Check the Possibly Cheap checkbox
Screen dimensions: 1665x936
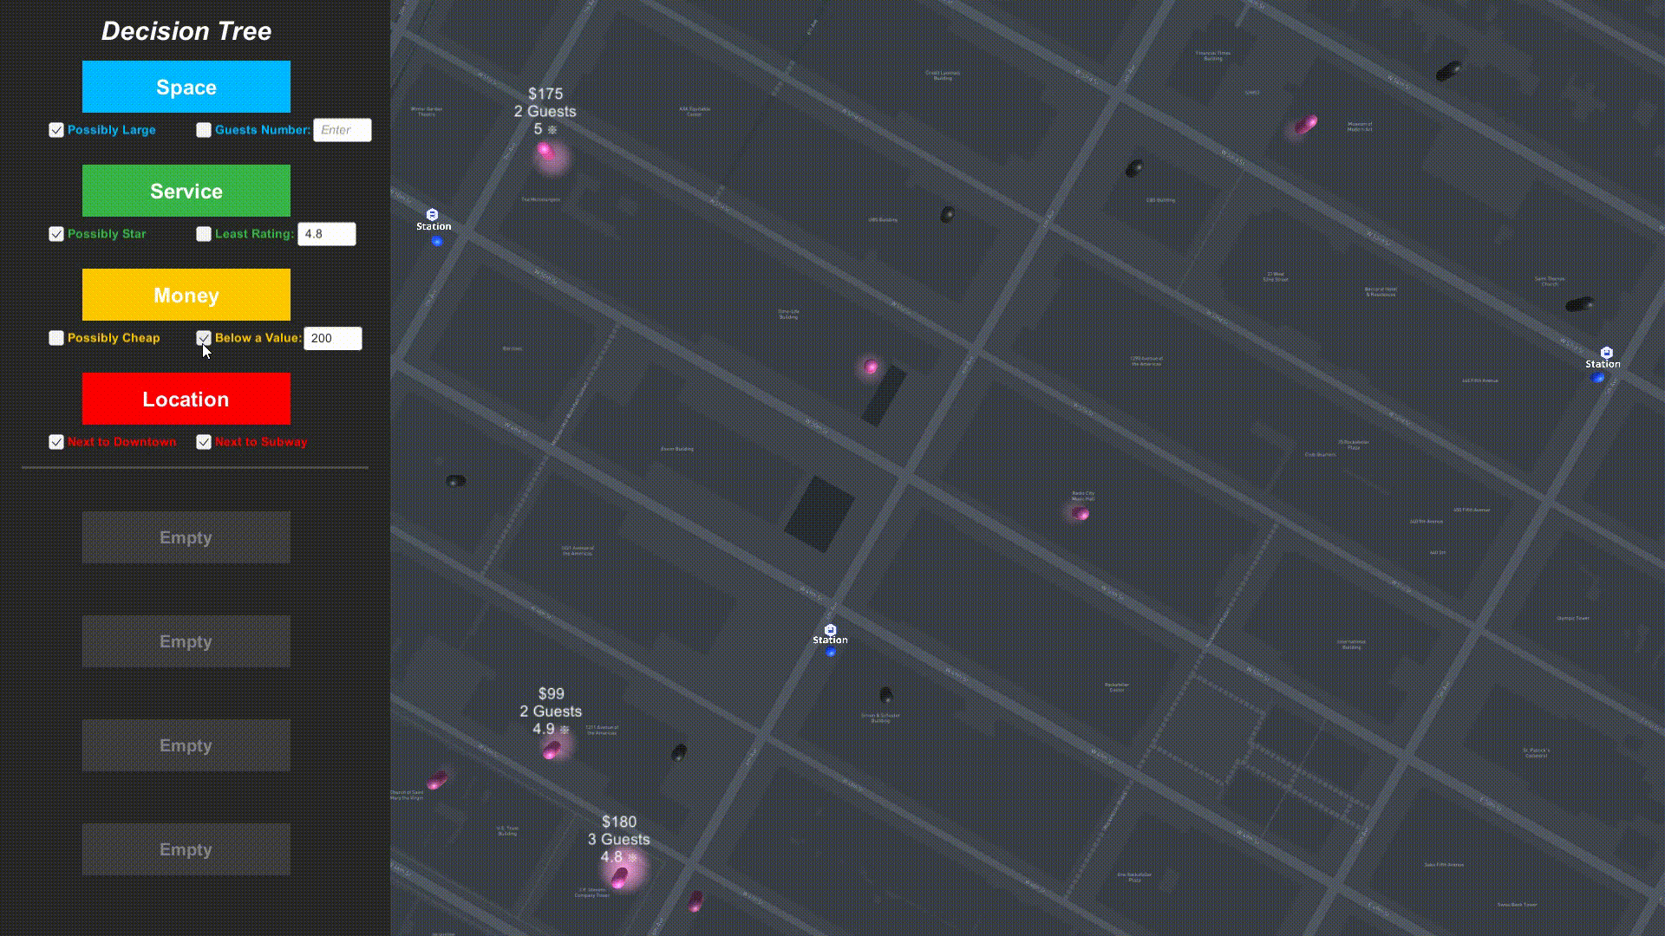pyautogui.click(x=56, y=338)
